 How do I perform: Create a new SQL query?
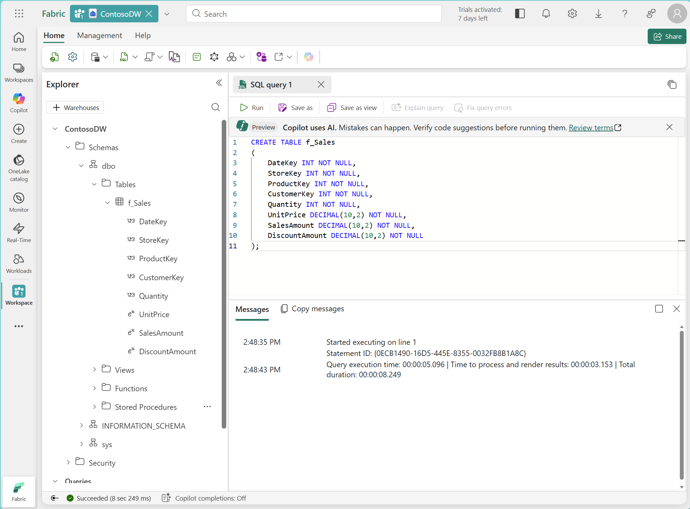pyautogui.click(x=125, y=57)
